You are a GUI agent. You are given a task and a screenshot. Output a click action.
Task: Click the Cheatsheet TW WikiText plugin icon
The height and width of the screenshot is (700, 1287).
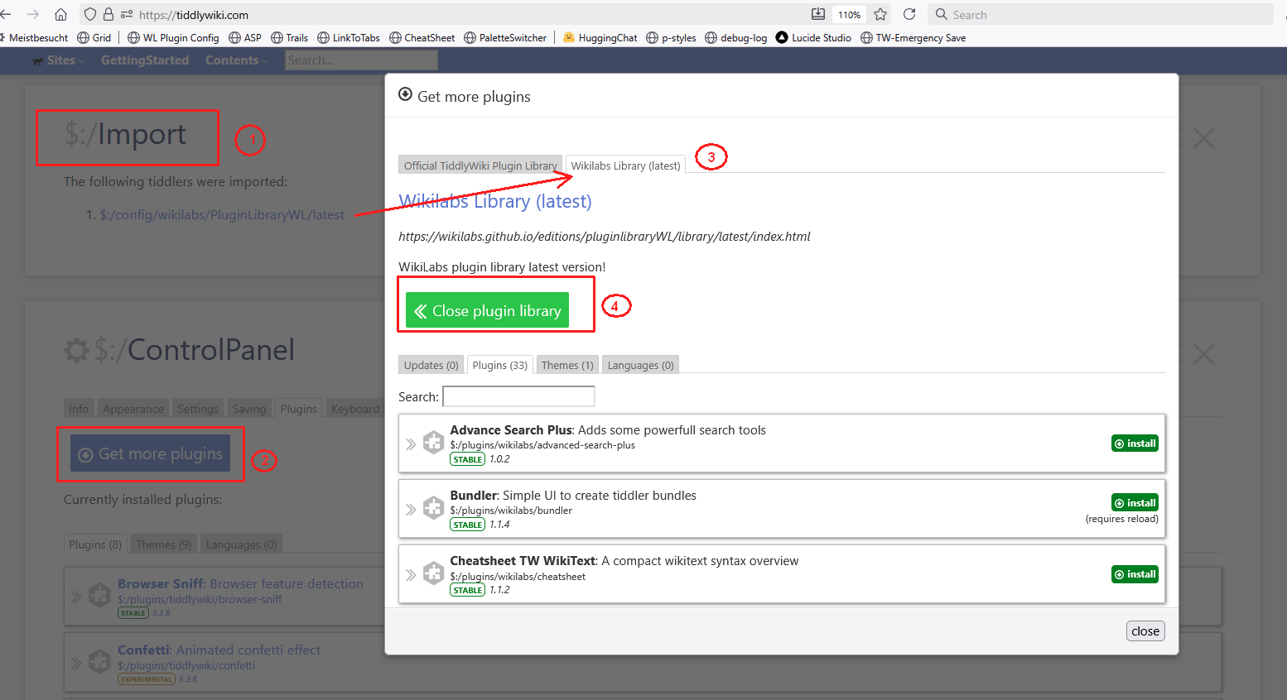433,573
